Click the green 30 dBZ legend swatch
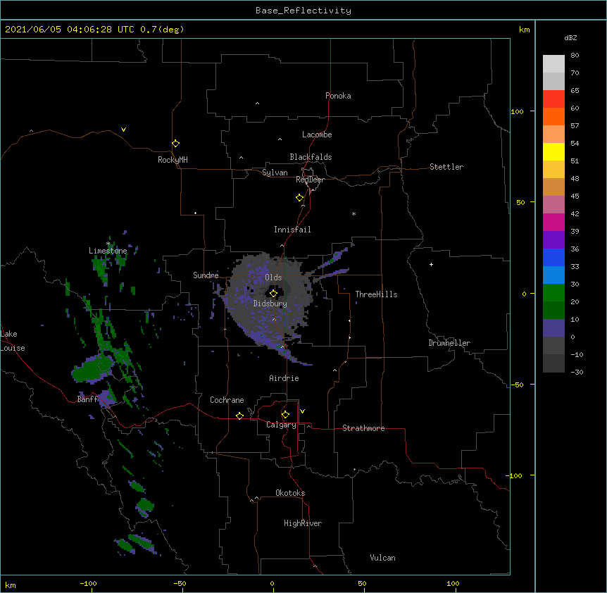Image resolution: width=607 pixels, height=593 pixels. [x=553, y=293]
